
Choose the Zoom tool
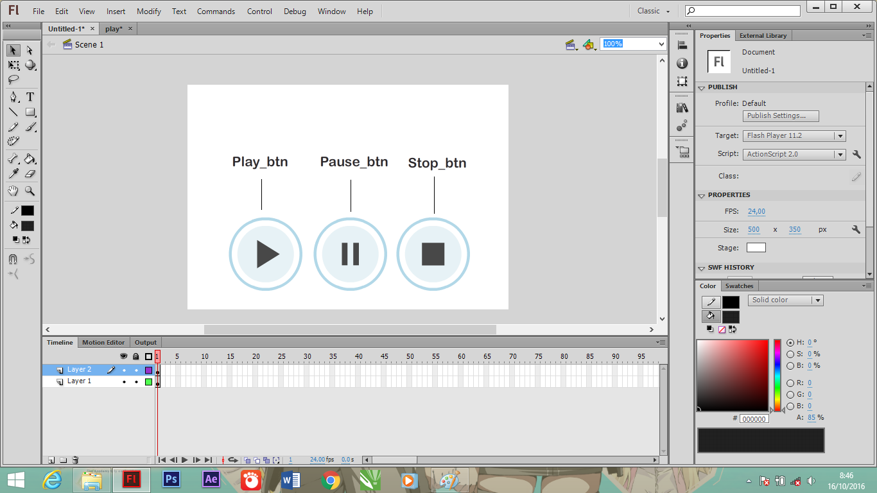[x=30, y=191]
